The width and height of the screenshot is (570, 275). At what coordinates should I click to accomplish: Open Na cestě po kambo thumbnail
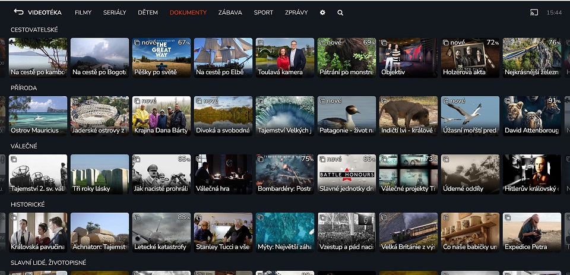coord(38,58)
